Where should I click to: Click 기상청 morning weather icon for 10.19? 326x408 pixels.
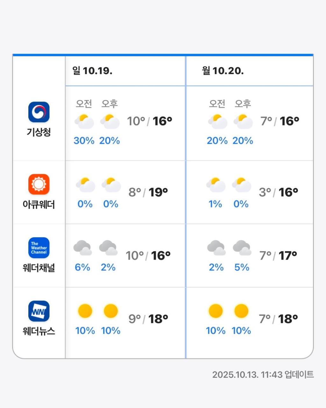click(84, 121)
